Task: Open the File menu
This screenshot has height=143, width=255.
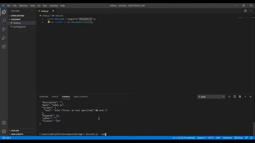Action: (x=8, y=6)
